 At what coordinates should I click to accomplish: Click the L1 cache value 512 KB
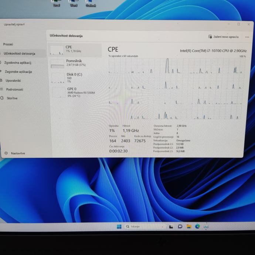click(180, 144)
